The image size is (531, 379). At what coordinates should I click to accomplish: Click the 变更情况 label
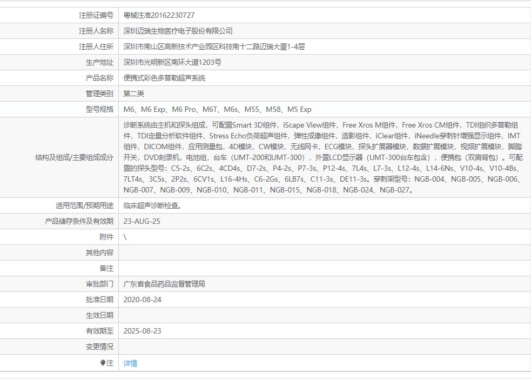click(99, 347)
